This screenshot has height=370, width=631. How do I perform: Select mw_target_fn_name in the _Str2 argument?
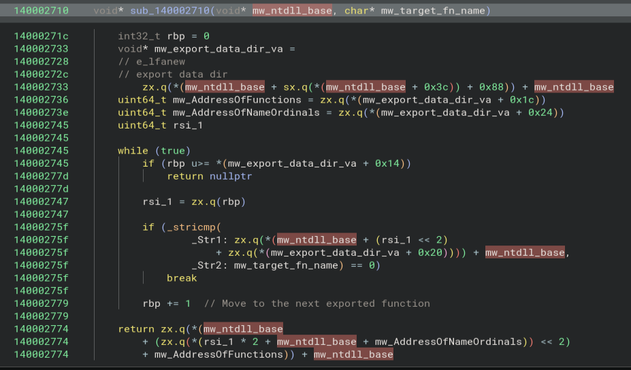[x=286, y=265]
